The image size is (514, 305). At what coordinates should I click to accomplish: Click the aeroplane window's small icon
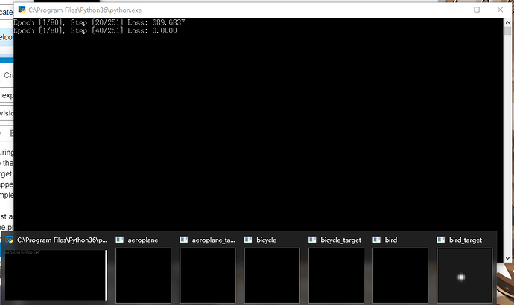pos(120,240)
